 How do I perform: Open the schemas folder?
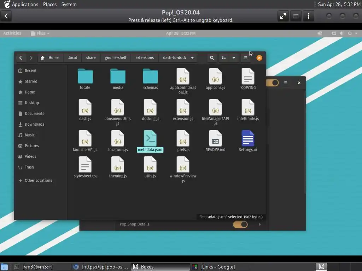click(x=151, y=79)
